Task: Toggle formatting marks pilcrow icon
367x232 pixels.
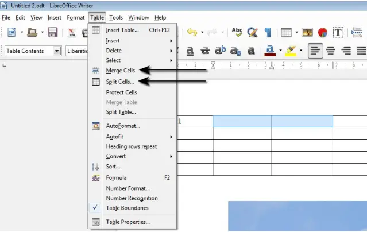Action: [x=268, y=32]
